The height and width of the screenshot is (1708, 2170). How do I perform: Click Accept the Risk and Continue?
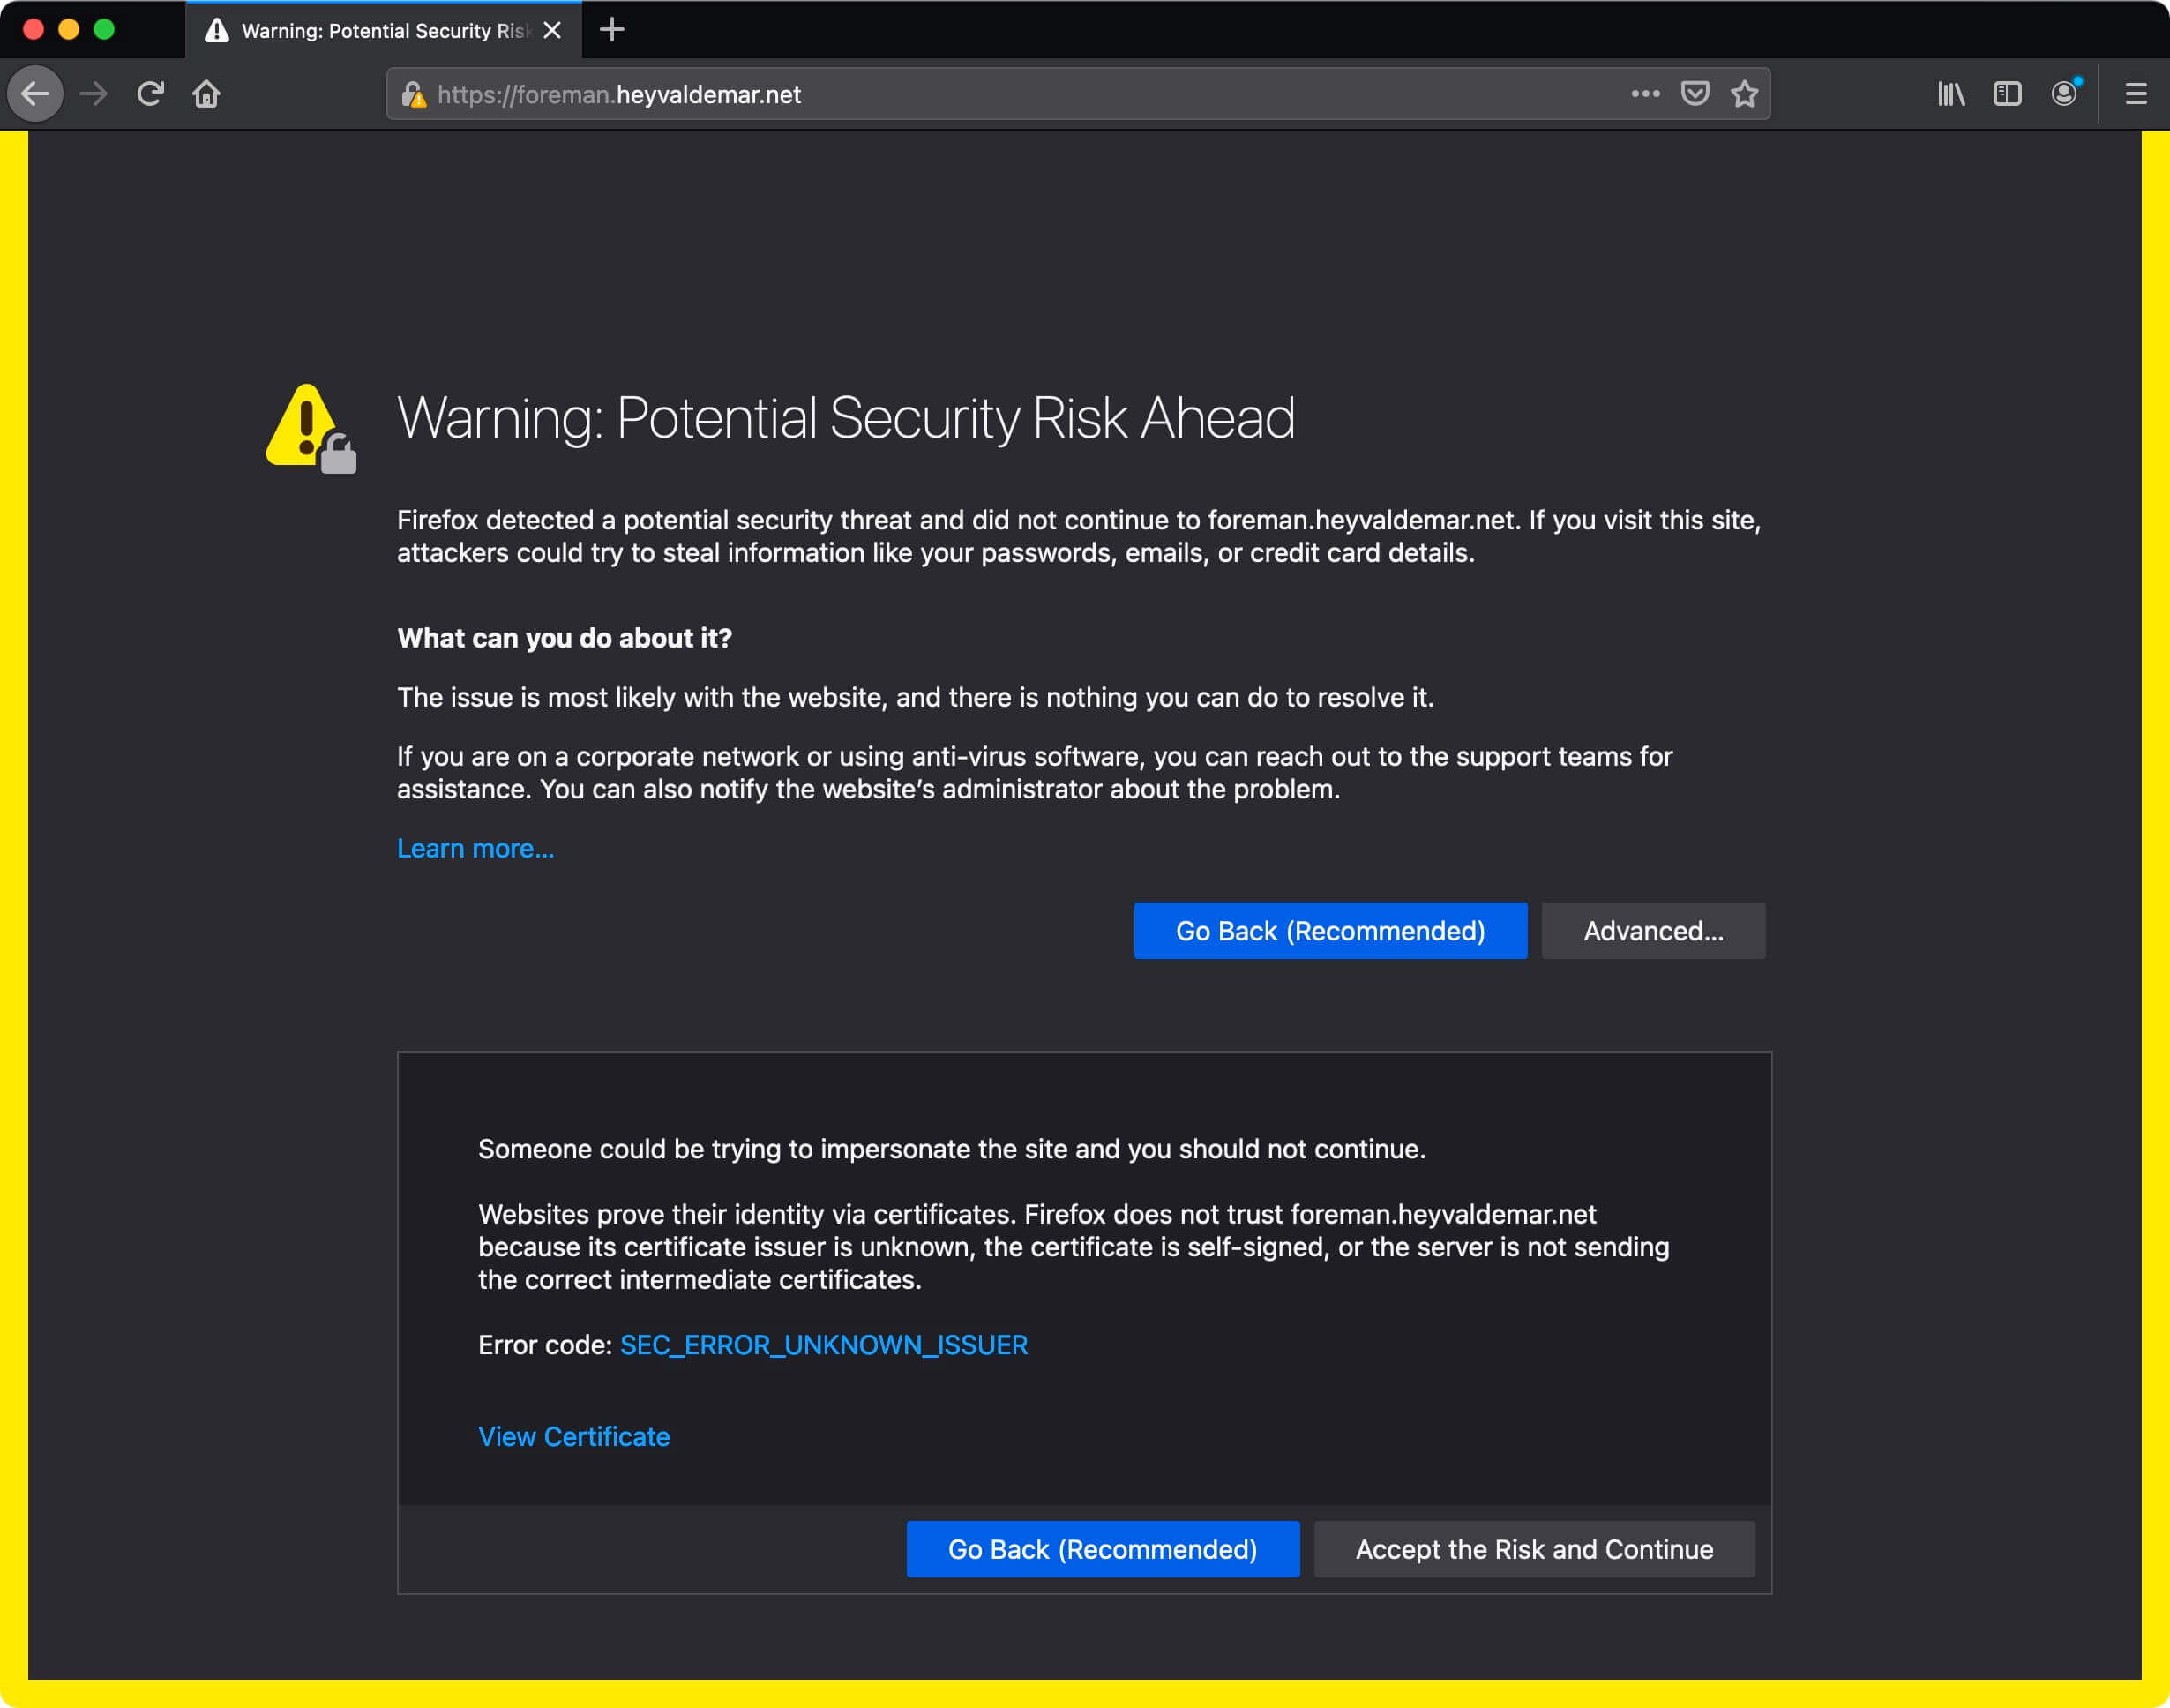(x=1534, y=1549)
